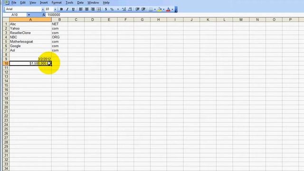Open the Format menu
Viewport: 304px width, 171px height.
(57, 2)
